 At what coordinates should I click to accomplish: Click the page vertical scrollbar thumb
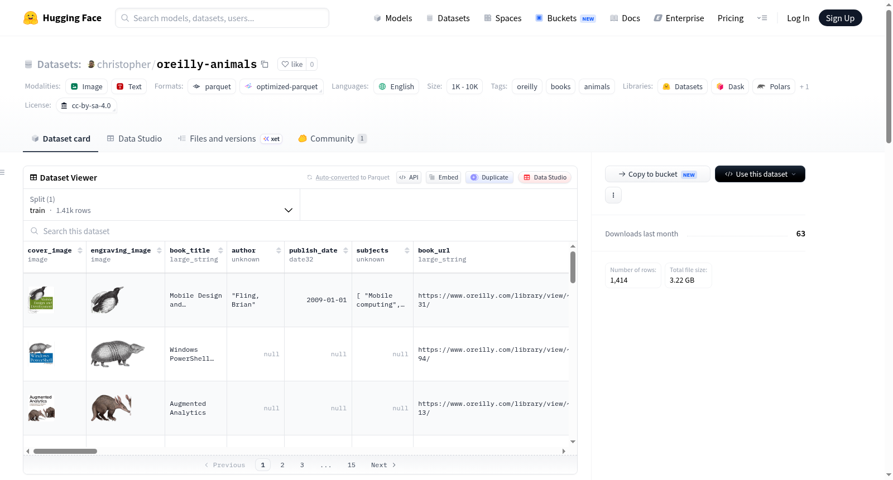pos(889,76)
